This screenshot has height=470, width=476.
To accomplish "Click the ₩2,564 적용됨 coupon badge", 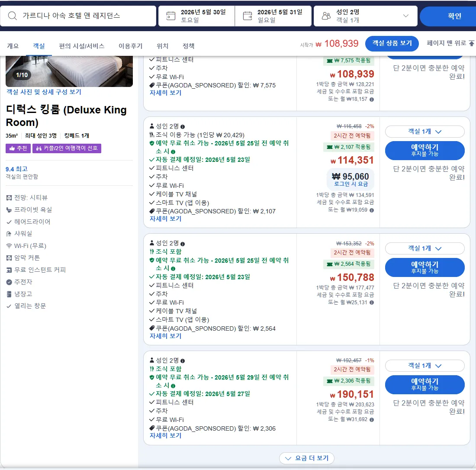I will 349,264.
